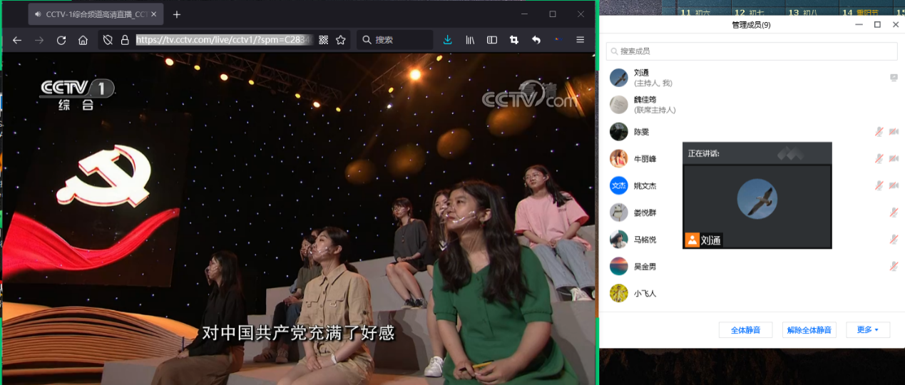Select member 小飞人 row

(x=752, y=293)
